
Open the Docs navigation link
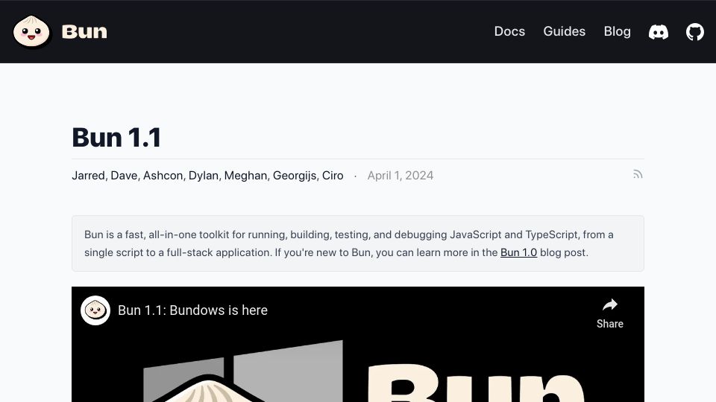click(509, 31)
